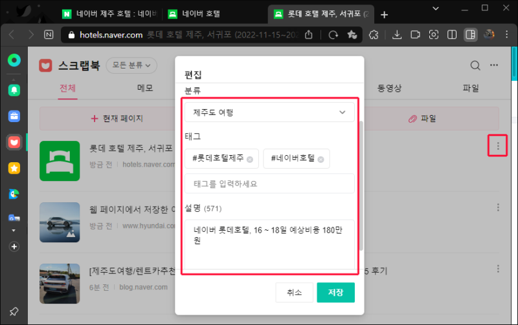Screen dimensions: 518x325
Task: Open the downloads icon
Action: (397, 35)
